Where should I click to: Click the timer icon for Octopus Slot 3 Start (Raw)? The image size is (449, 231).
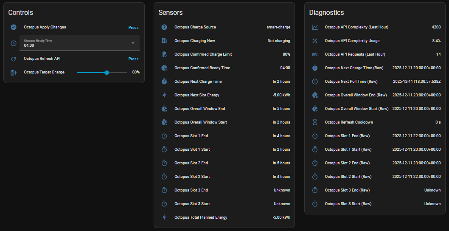(315, 204)
